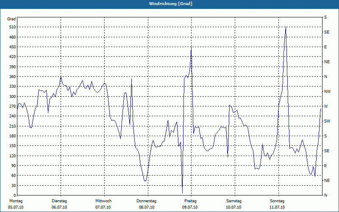The height and width of the screenshot is (212, 339).
Task: Click the chart title "Windrichtung [Grad]"
Action: [171, 4]
